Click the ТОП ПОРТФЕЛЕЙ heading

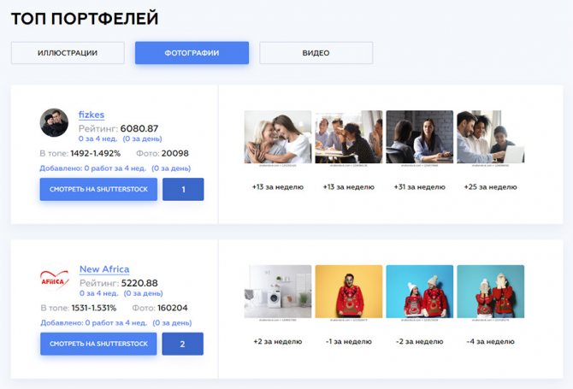[x=85, y=19]
